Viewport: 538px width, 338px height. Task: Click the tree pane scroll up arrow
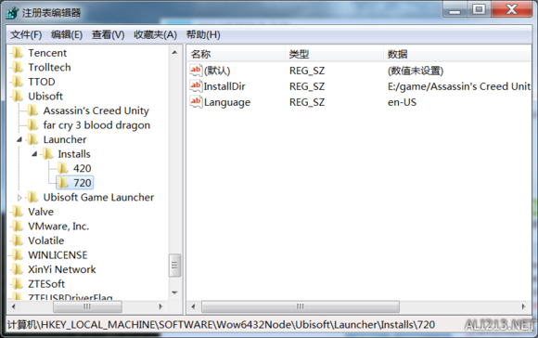[174, 53]
